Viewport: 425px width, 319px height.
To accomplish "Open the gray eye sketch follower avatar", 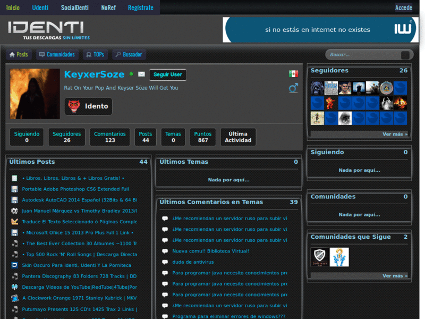I will (345, 118).
